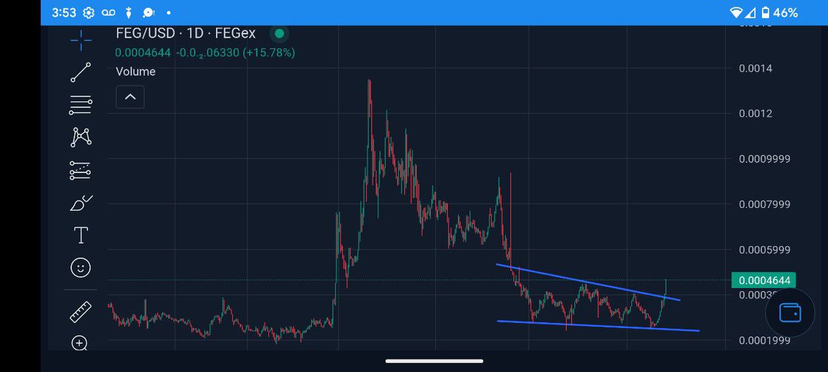The image size is (828, 372).
Task: Select the trend line drawing tool
Action: pyautogui.click(x=81, y=72)
